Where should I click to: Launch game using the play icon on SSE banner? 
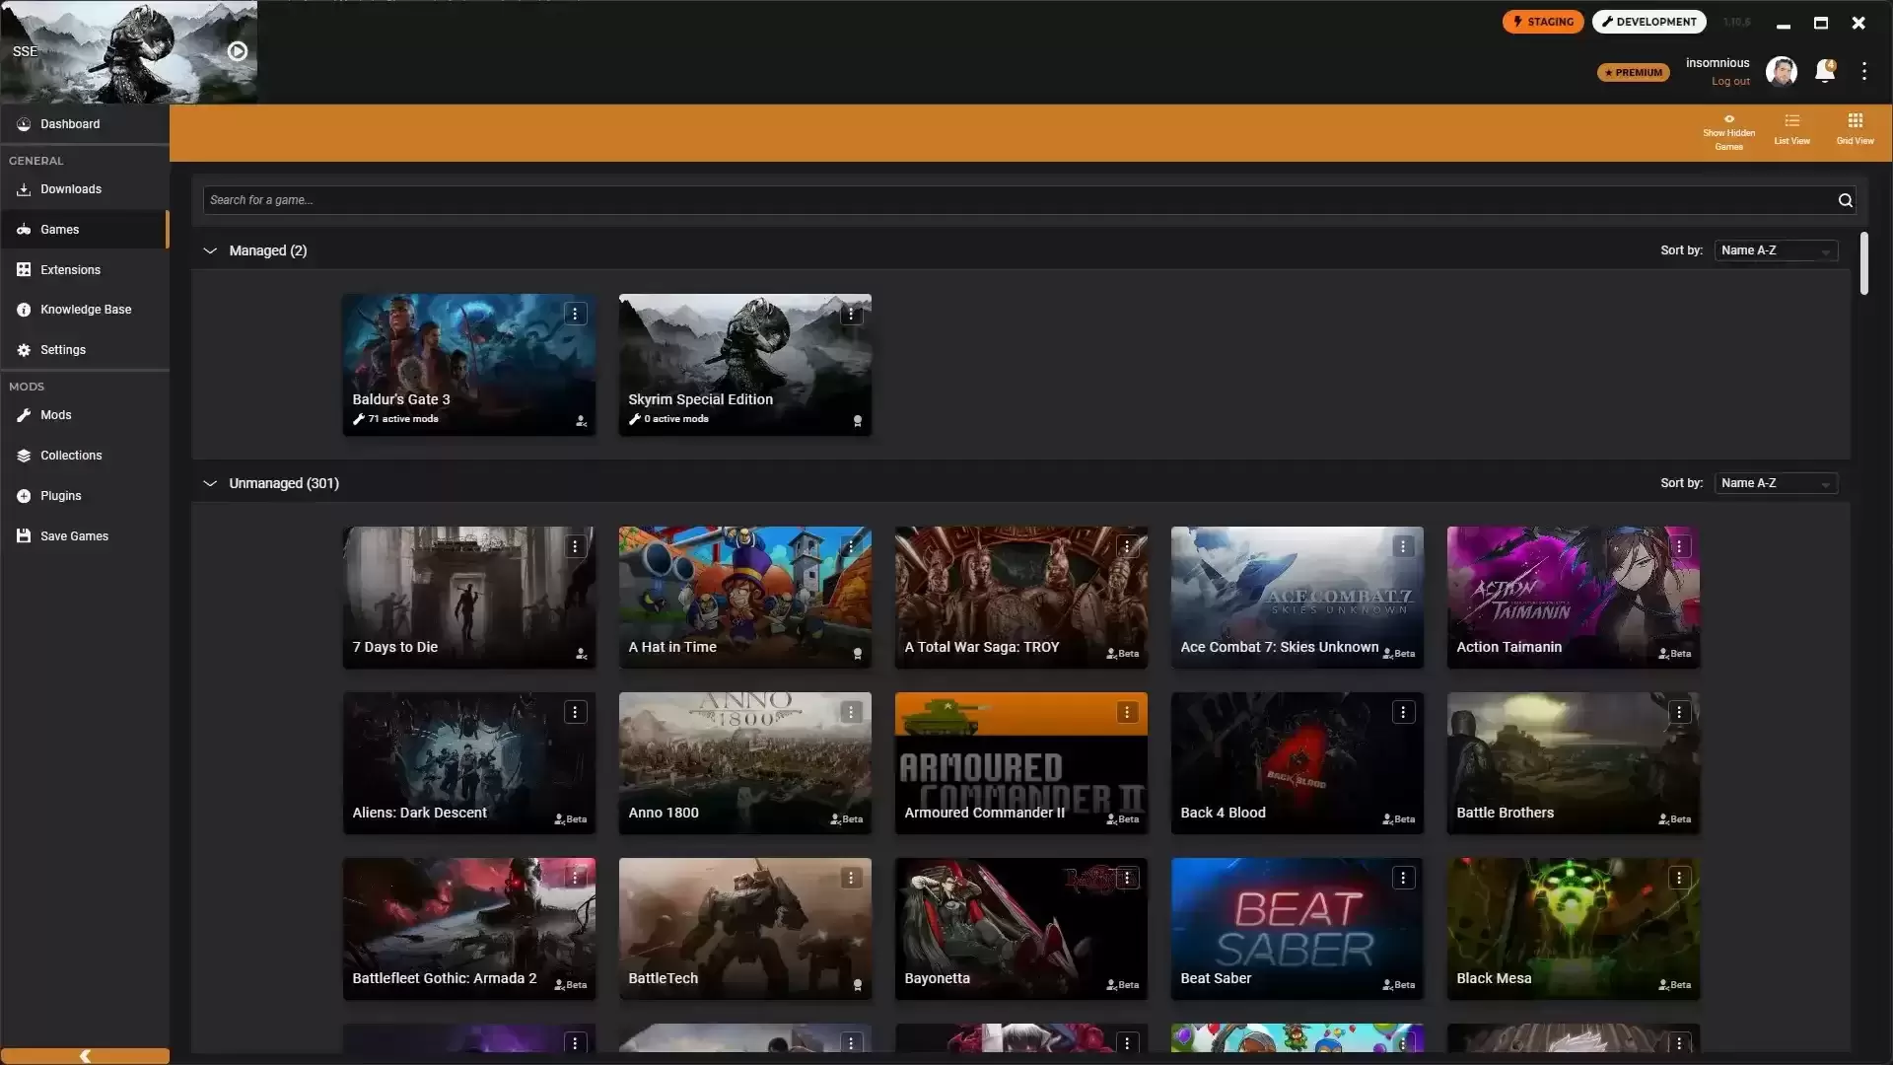click(238, 51)
